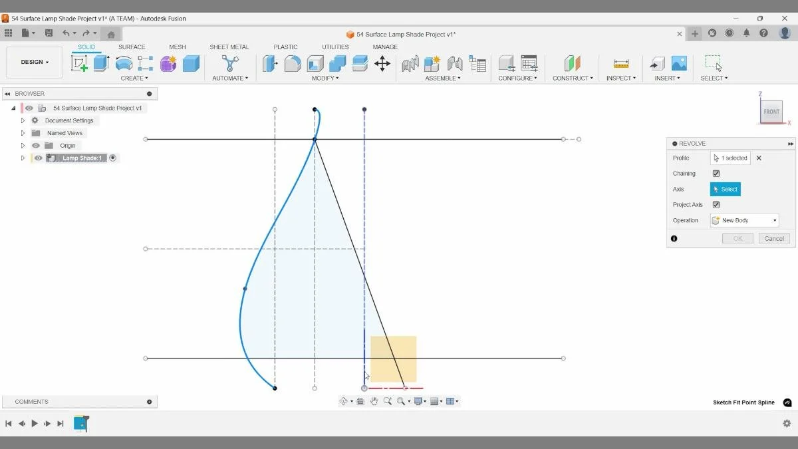798x449 pixels.
Task: Click the Profile 1 selected button
Action: tap(731, 158)
